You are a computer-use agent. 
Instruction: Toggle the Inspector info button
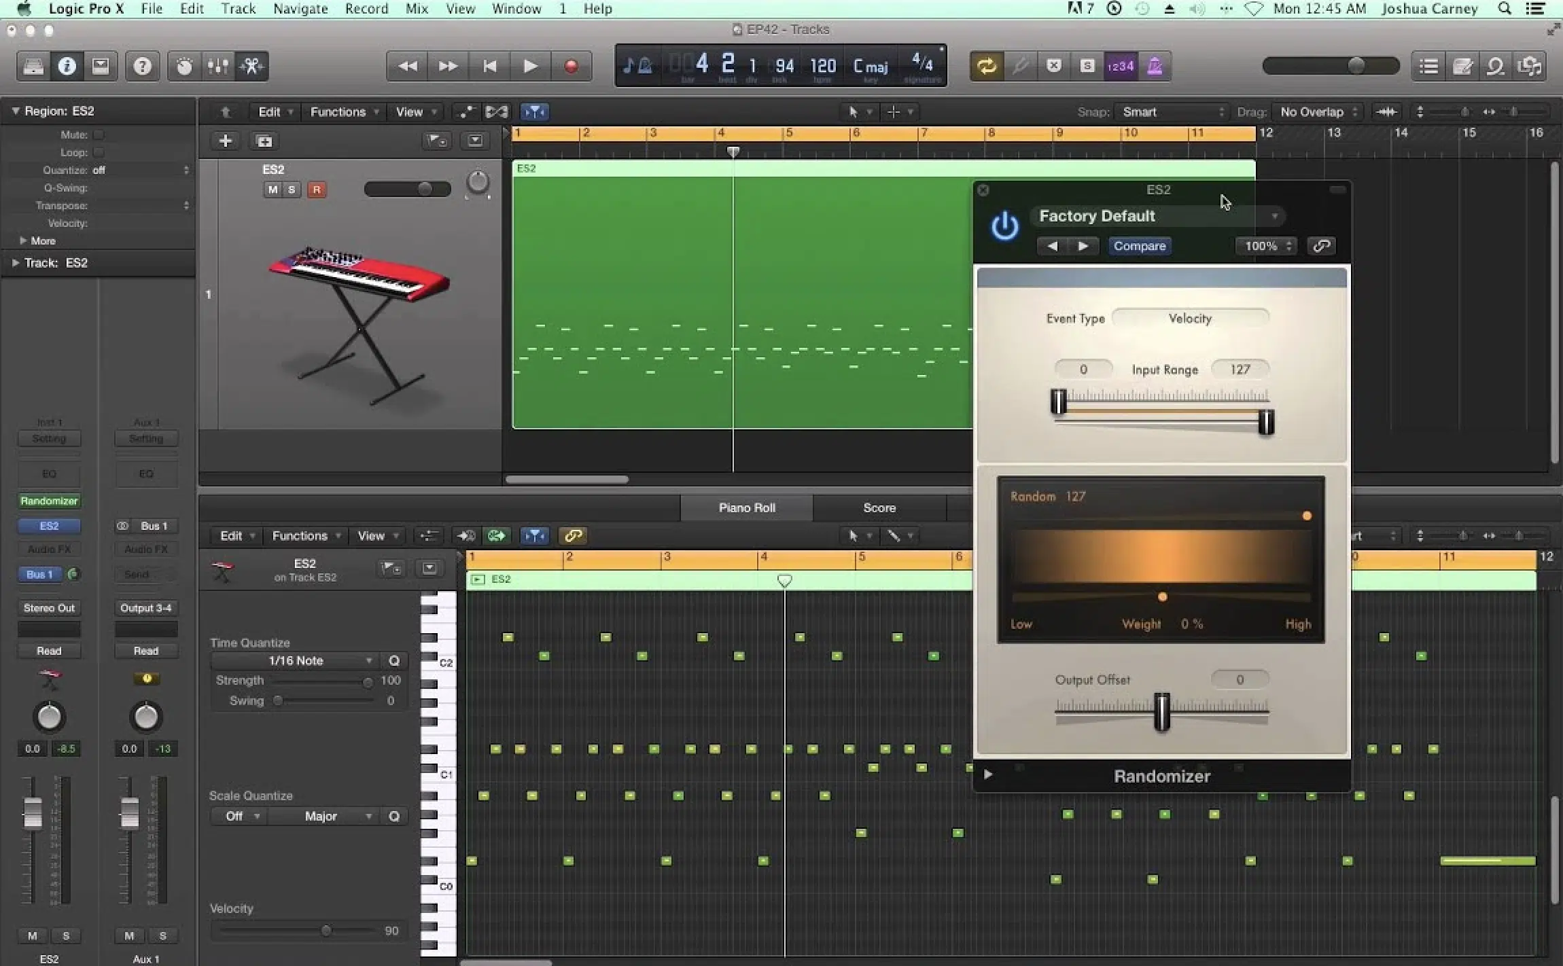click(x=67, y=66)
